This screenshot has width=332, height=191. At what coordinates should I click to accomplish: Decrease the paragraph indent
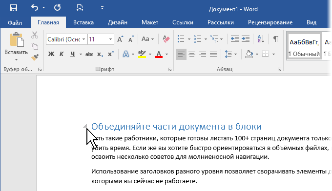pos(235,38)
